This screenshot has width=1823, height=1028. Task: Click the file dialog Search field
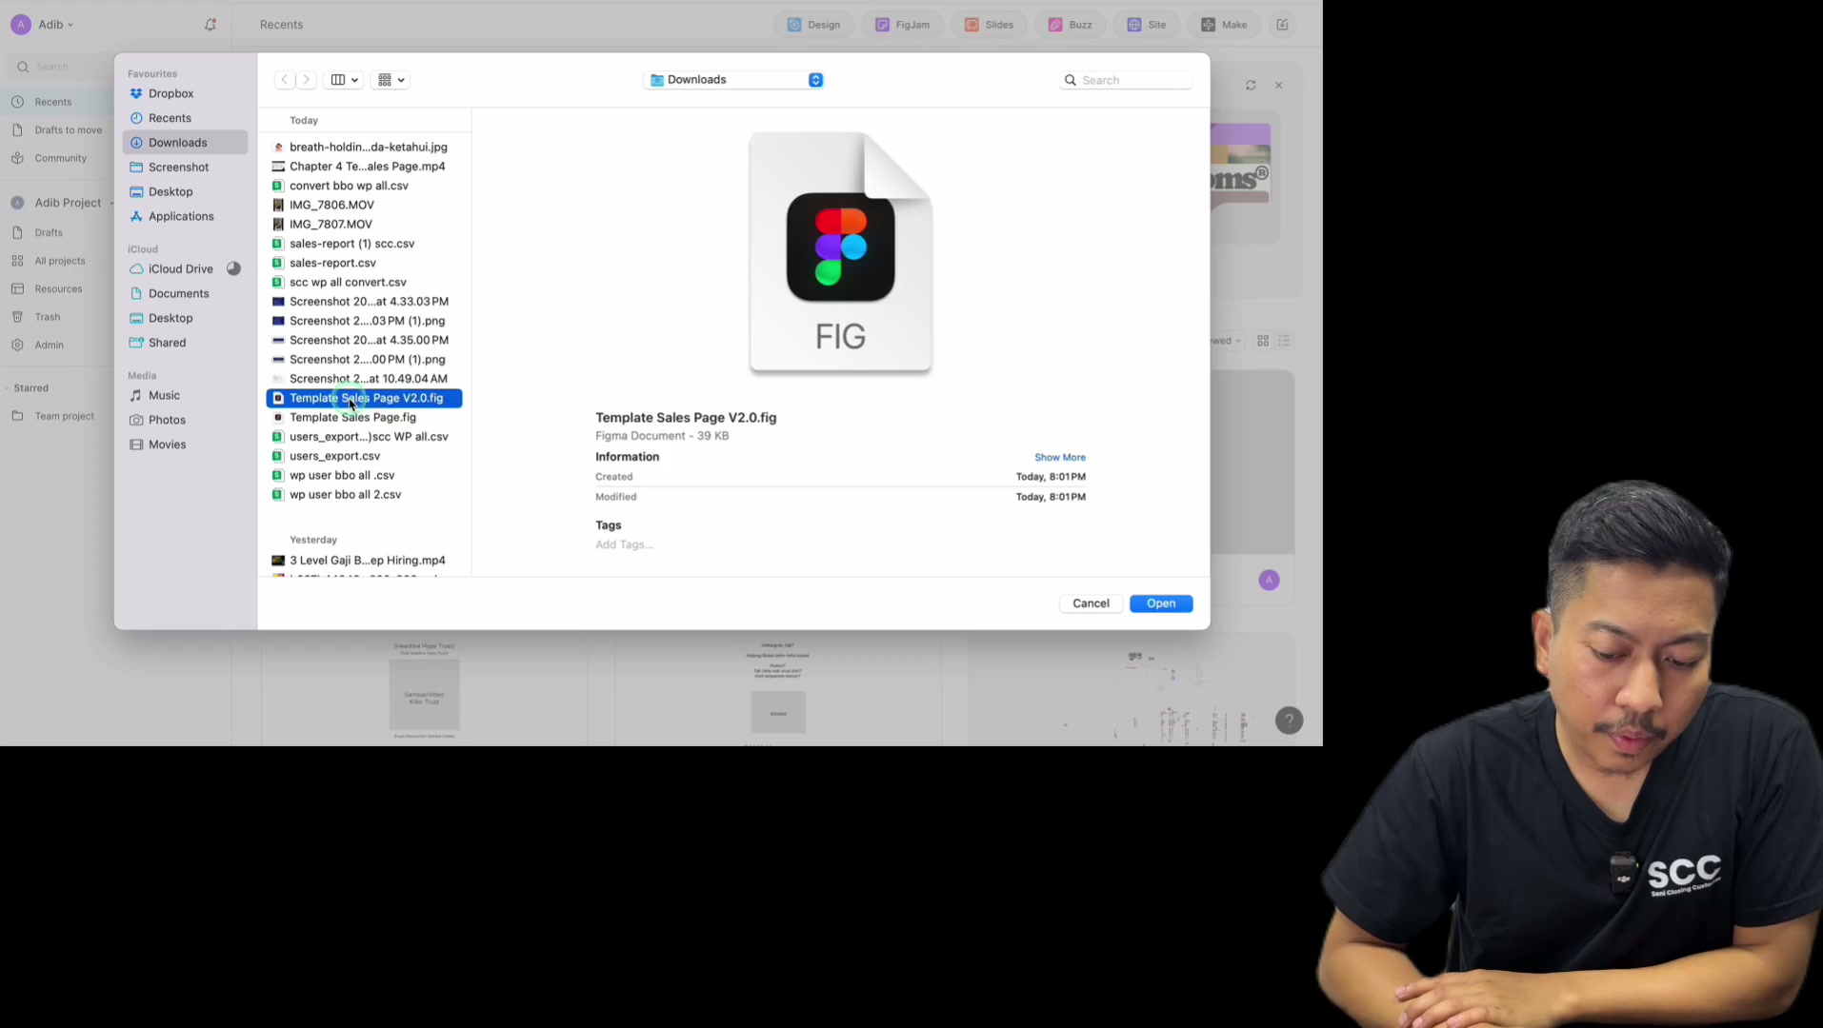pos(1126,80)
